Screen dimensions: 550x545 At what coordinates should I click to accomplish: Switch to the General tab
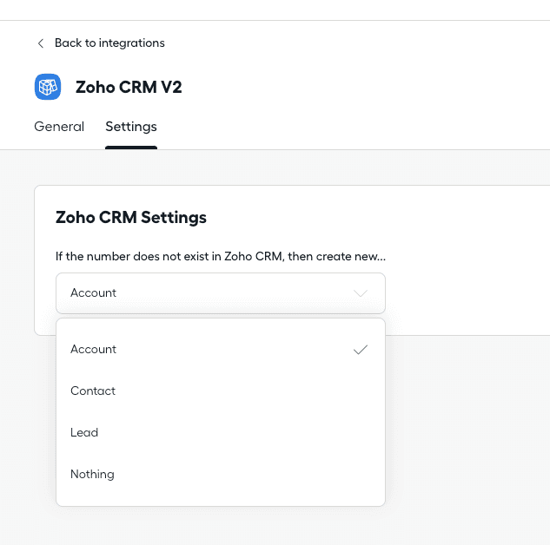coord(59,127)
